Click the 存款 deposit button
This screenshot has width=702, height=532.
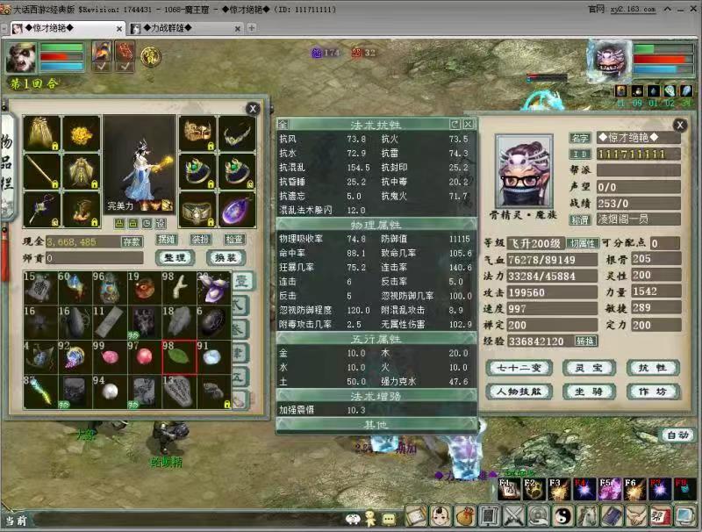pos(133,241)
